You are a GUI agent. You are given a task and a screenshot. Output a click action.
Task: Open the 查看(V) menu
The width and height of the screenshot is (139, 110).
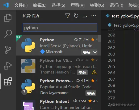pos(77,5)
